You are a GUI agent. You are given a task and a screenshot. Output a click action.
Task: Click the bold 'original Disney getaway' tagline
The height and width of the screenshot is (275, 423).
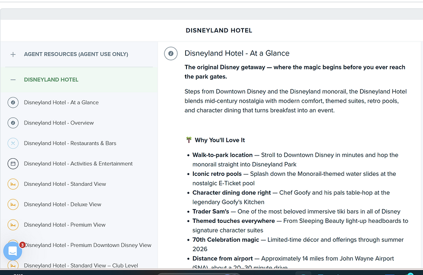(295, 72)
